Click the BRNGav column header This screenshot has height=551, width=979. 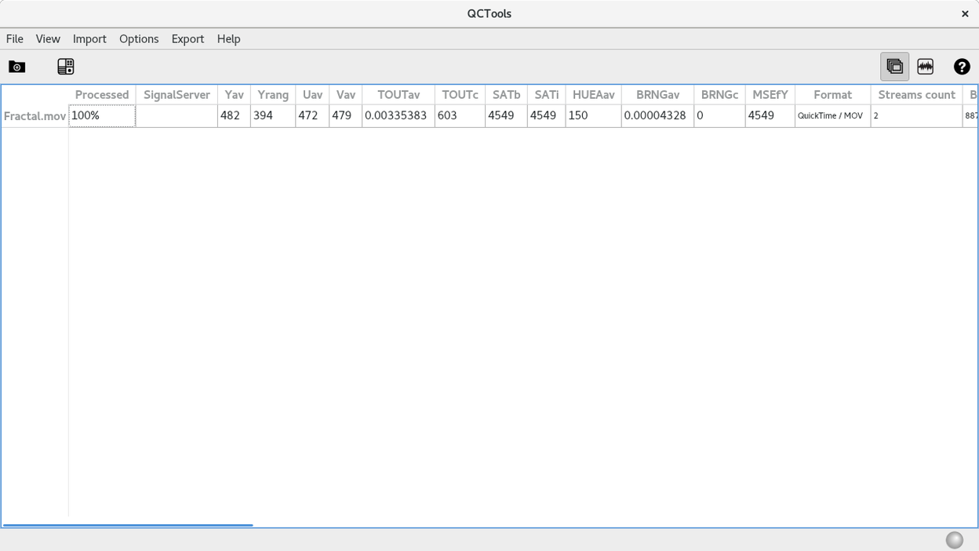(x=657, y=94)
